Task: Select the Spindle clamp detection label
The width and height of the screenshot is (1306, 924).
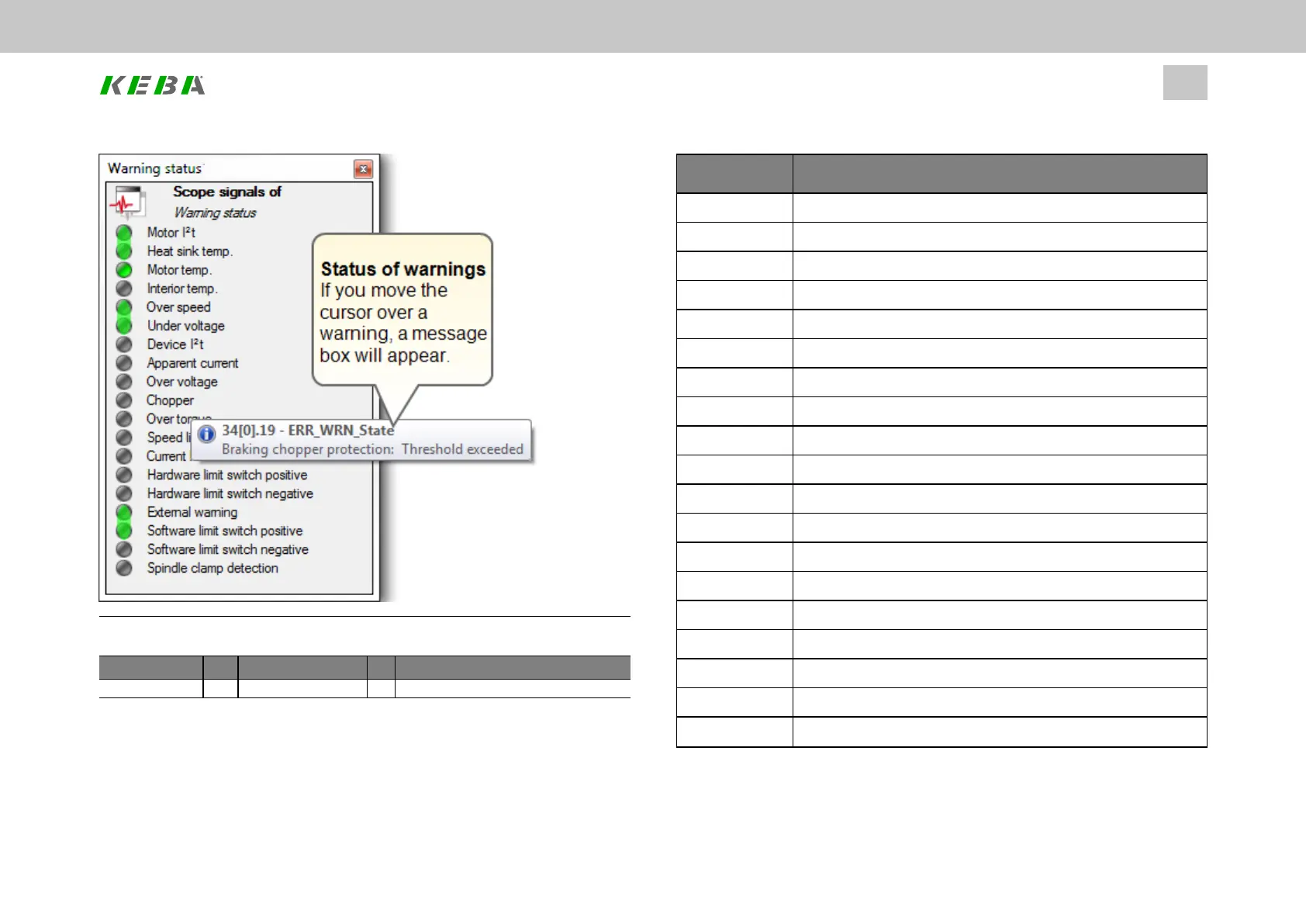Action: coord(212,568)
